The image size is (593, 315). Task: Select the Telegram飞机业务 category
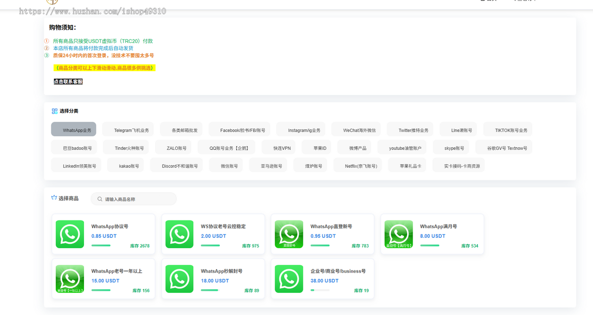tap(128, 130)
